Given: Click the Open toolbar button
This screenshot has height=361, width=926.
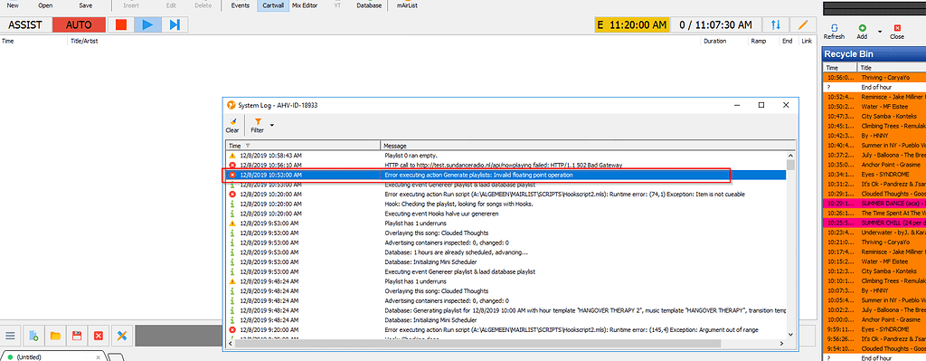Looking at the screenshot, I should pyautogui.click(x=45, y=5).
